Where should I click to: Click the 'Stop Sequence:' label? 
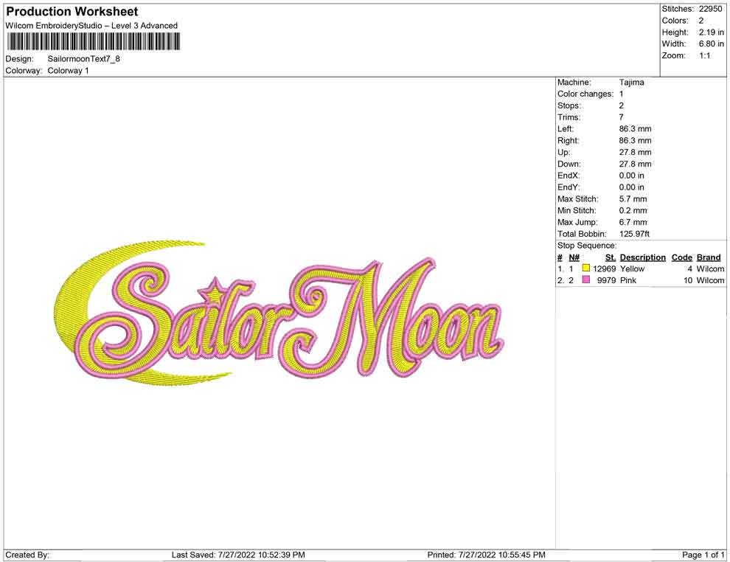(x=587, y=246)
